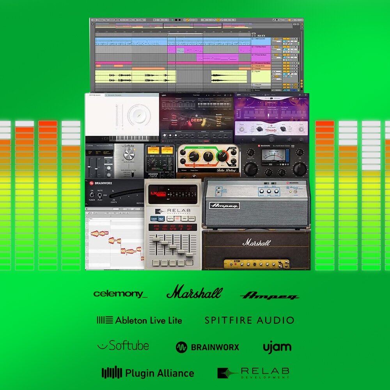This screenshot has height=390, width=390.
Task: Click the Delay Time knob on Tube Delay
Action: (x=194, y=156)
